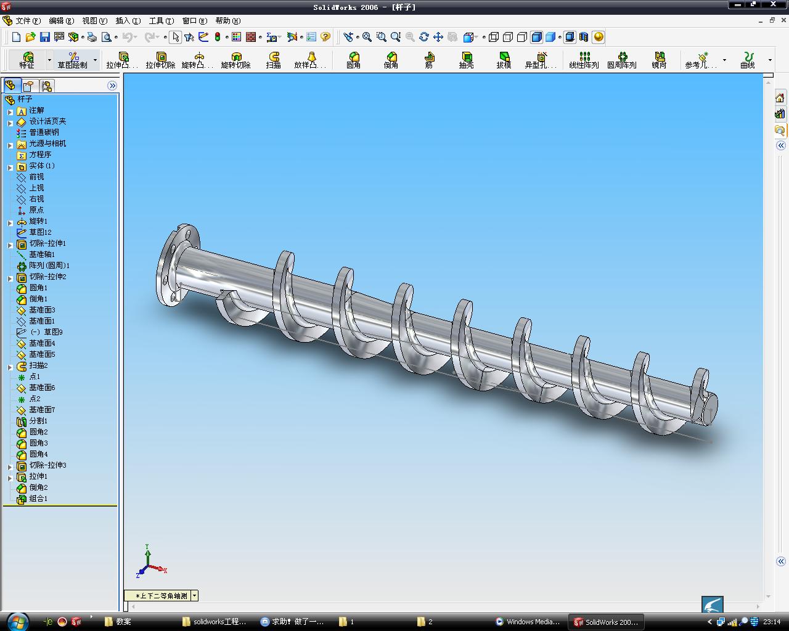Click the Open file folder icon
The image size is (789, 631).
pyautogui.click(x=31, y=37)
